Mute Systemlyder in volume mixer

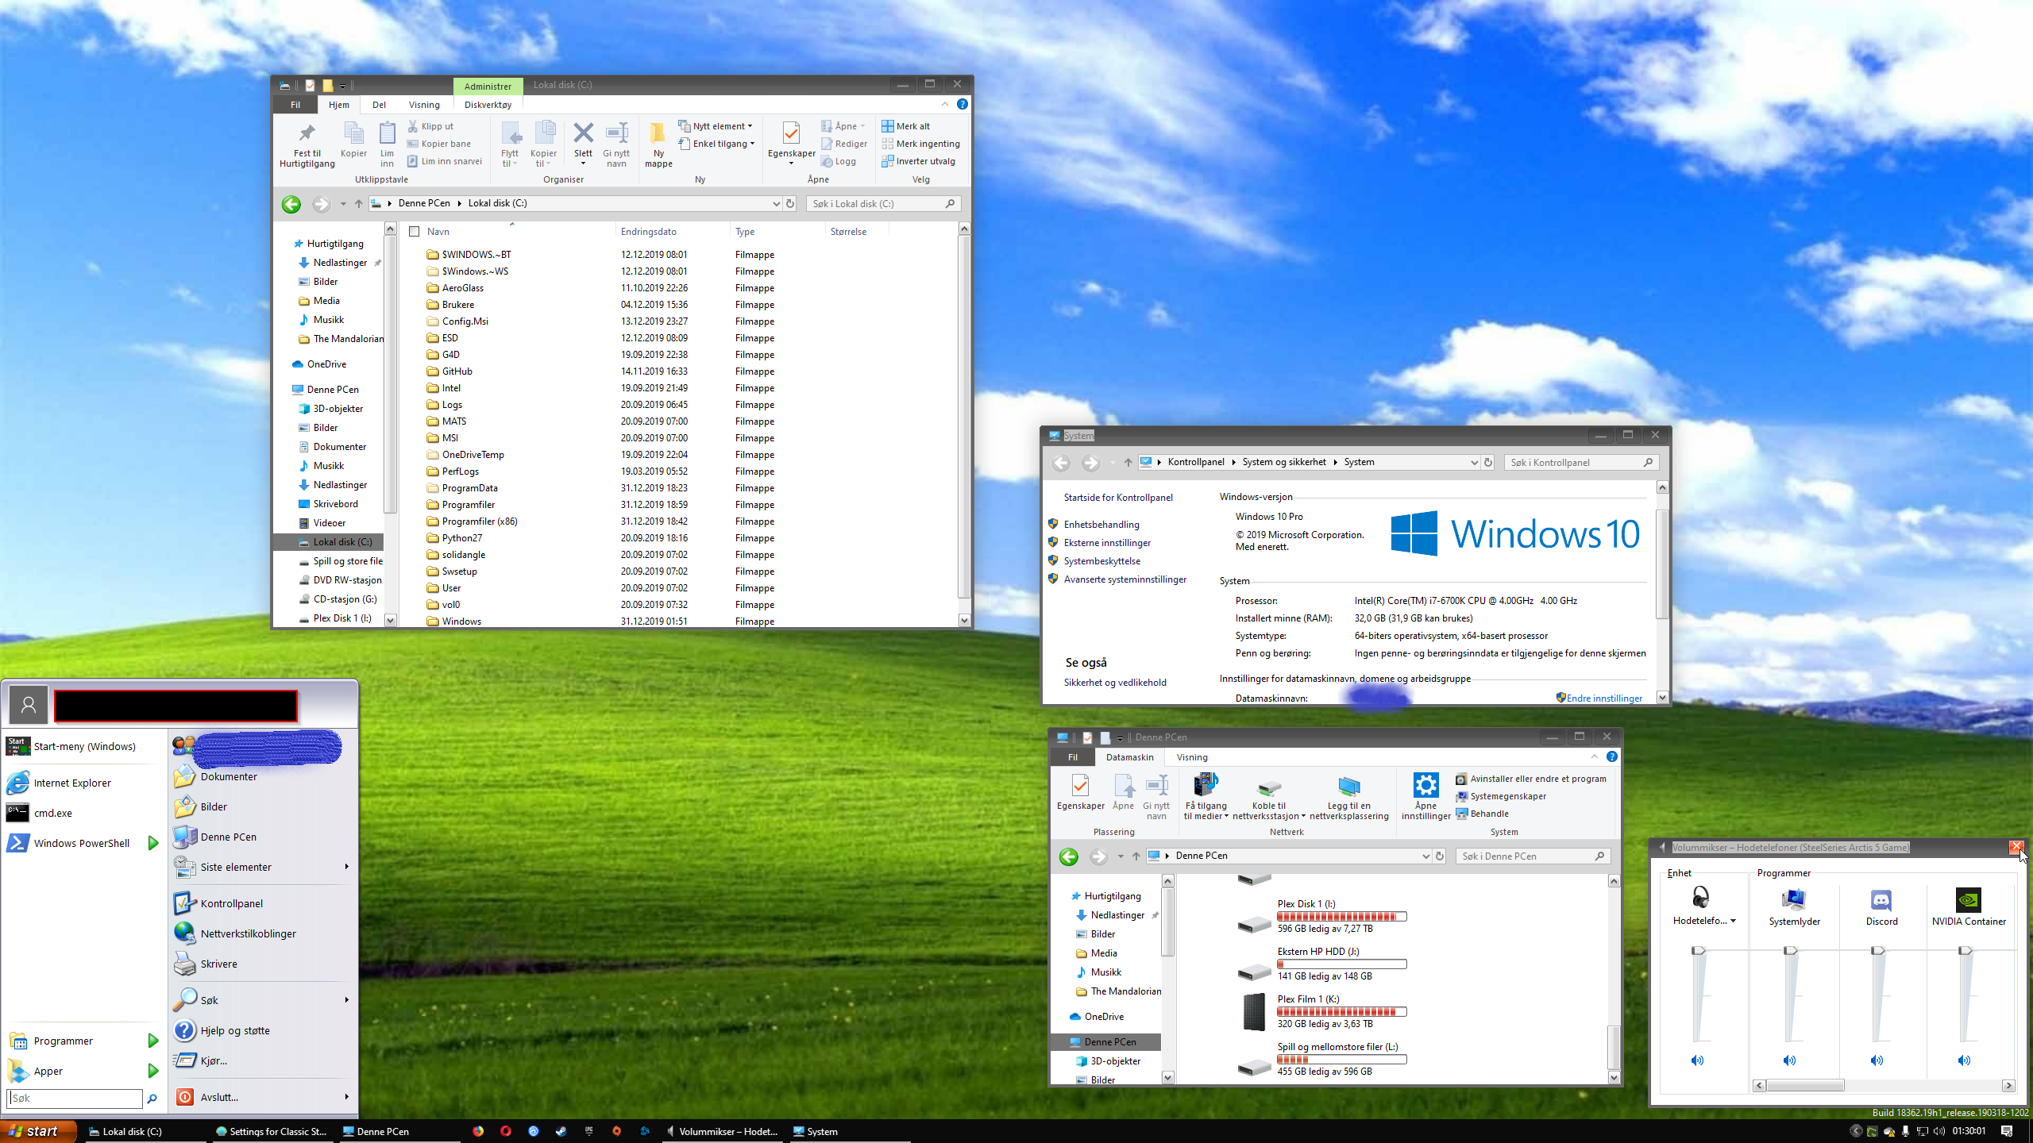coord(1790,1060)
